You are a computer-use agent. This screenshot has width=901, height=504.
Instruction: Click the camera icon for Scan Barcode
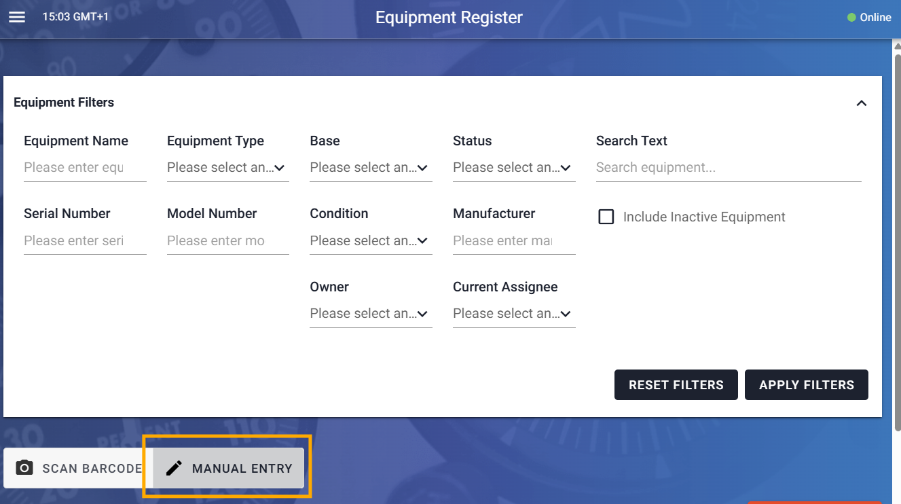click(24, 468)
